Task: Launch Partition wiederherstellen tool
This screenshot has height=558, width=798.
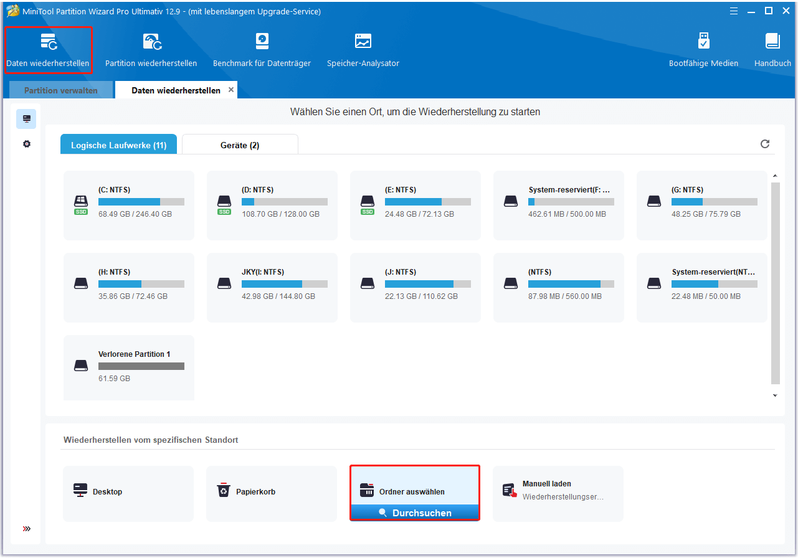Action: tap(151, 50)
